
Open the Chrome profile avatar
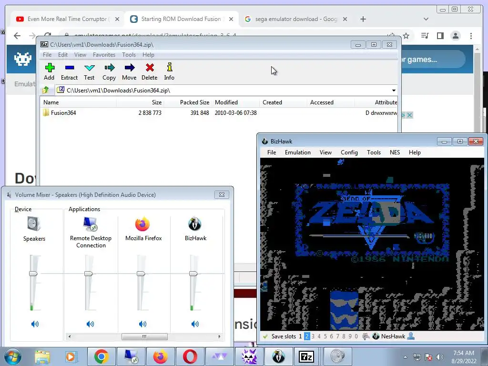[x=455, y=36]
